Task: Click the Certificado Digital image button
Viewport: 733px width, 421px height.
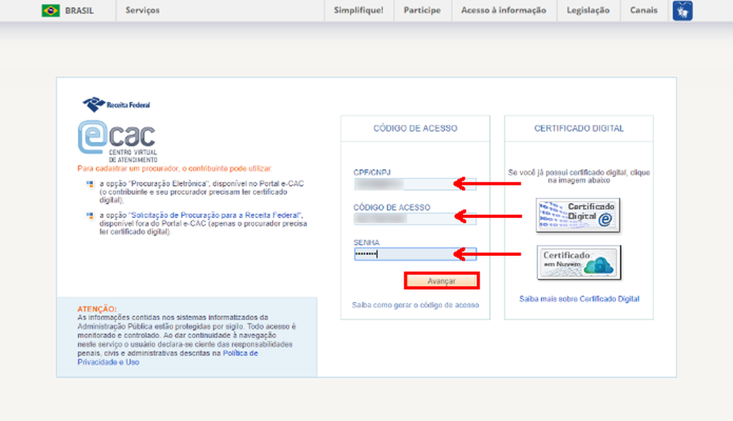Action: (578, 215)
